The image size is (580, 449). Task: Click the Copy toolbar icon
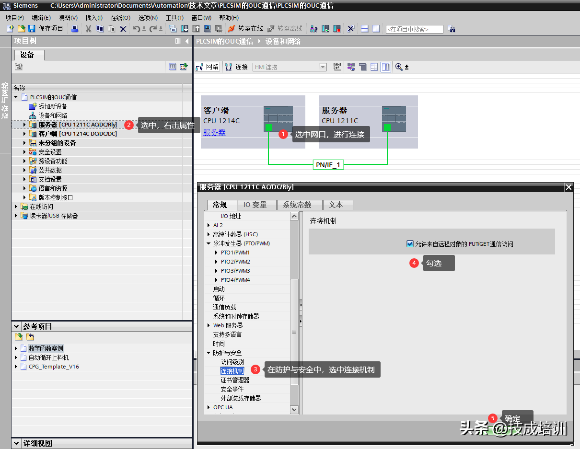100,29
